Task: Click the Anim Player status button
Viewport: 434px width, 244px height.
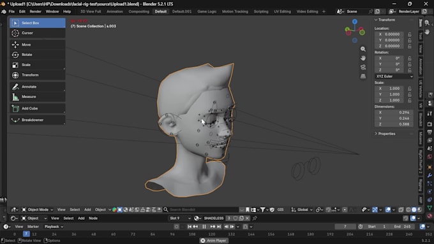Action: click(x=213, y=241)
